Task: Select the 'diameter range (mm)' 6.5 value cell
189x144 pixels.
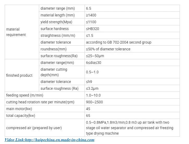Action: tap(132, 8)
